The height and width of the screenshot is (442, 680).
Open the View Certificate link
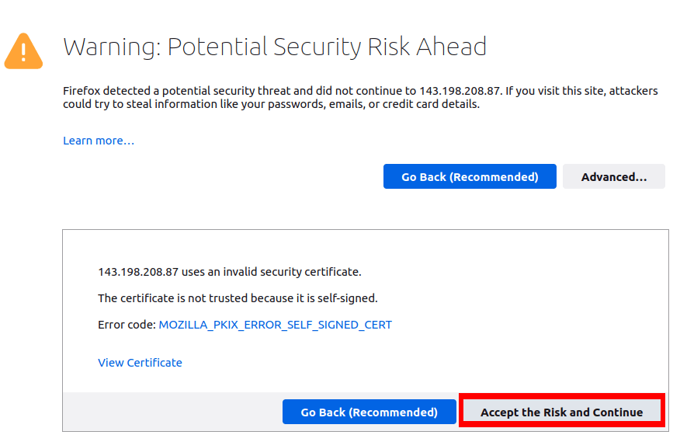coord(140,363)
